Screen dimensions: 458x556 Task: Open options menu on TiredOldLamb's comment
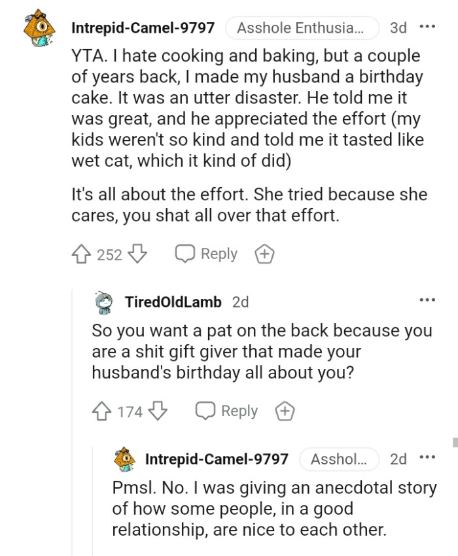point(429,299)
